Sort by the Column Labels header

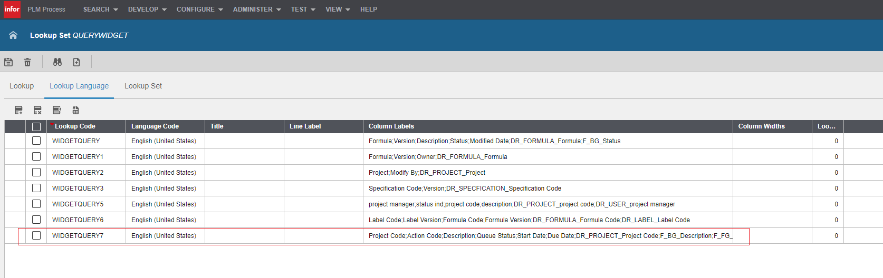tap(391, 126)
